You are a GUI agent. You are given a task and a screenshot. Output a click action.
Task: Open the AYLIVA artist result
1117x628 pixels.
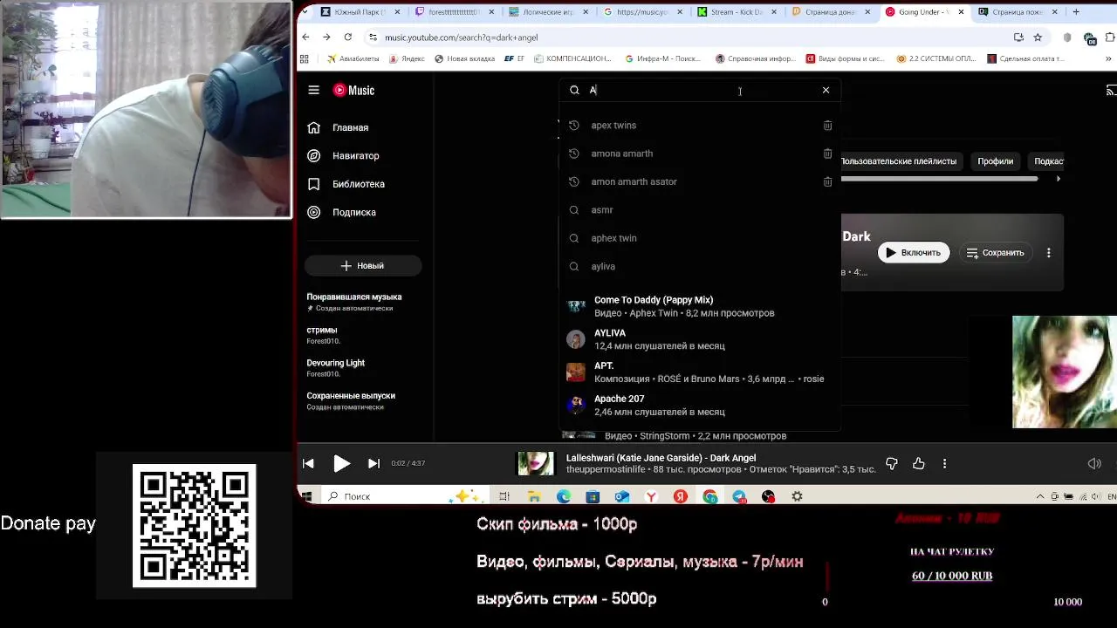699,339
